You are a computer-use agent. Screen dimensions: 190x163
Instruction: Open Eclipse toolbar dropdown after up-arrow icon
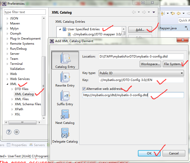click(x=168, y=13)
